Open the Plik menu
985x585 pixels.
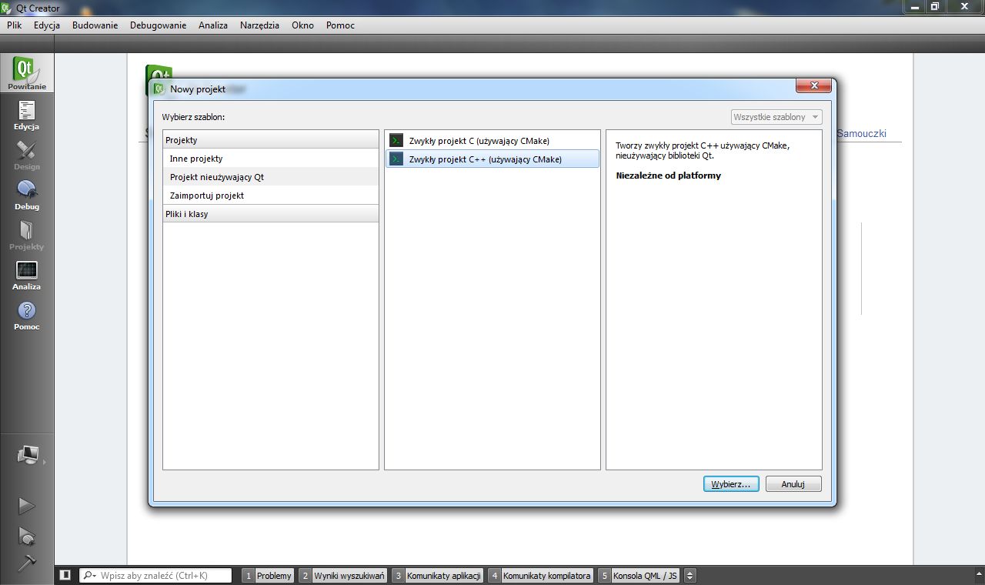pos(15,25)
